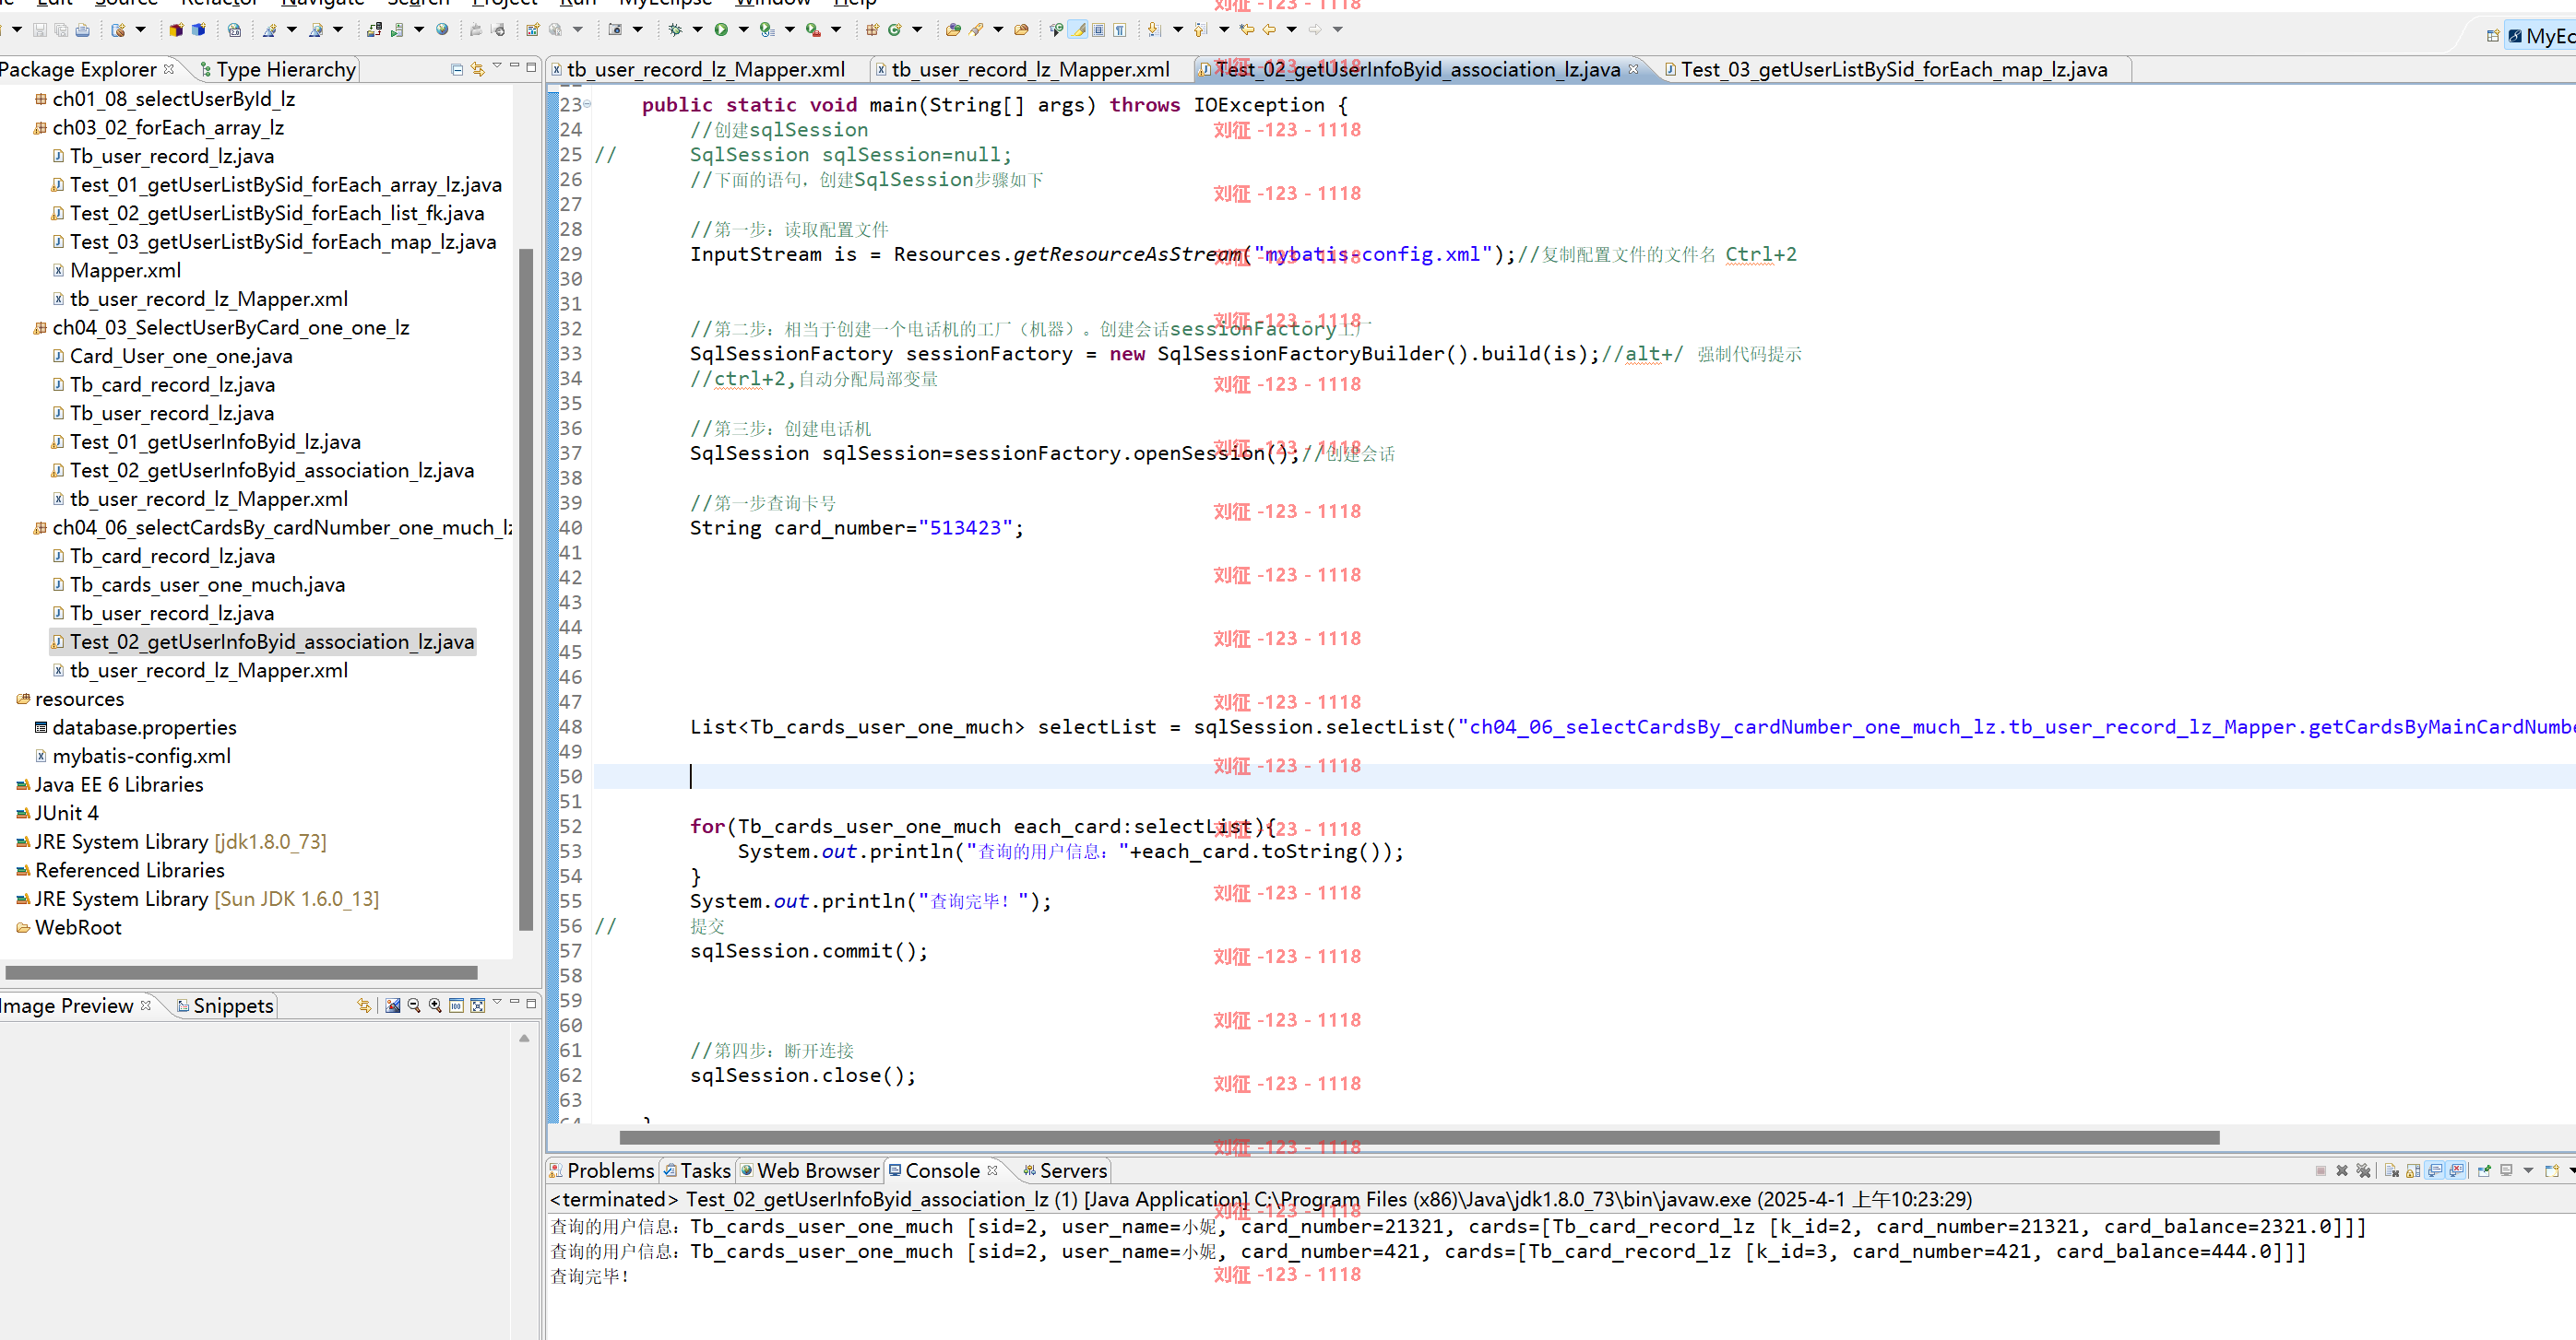Switch to Snippets tab
This screenshot has height=1340, width=2576.
pyautogui.click(x=225, y=1005)
